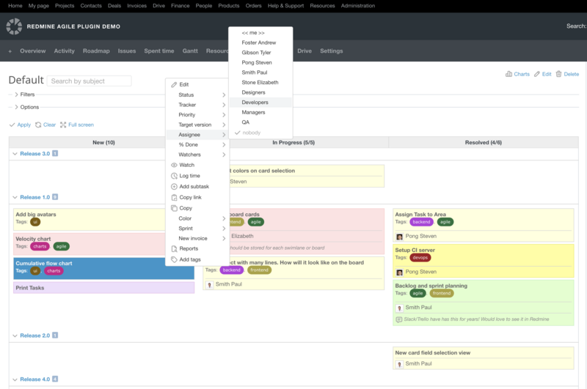Select the checked 'nobody' assignee option
The image size is (587, 389).
252,133
